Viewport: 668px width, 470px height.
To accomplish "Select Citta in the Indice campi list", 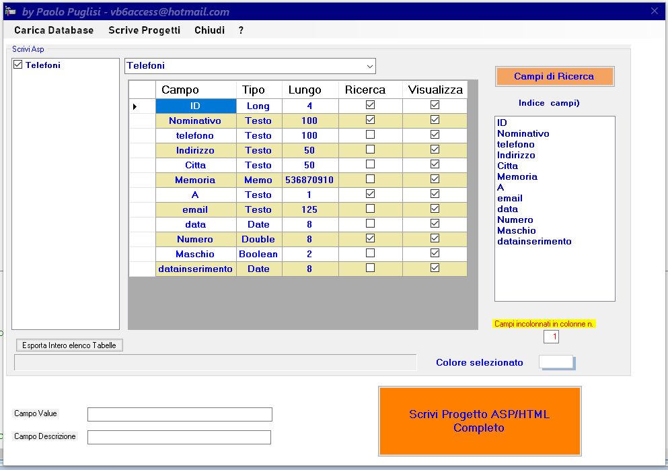I will [x=508, y=166].
